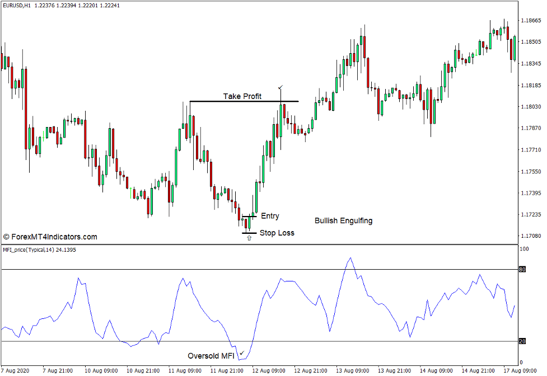This screenshot has height=376, width=547.
Task: Click the up arrow icon below the Stop Loss line
Action: coord(249,237)
